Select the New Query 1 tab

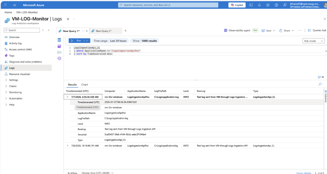(71, 31)
